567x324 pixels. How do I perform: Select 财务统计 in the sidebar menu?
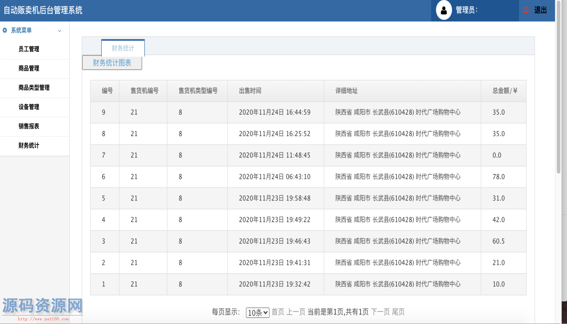[x=29, y=145]
